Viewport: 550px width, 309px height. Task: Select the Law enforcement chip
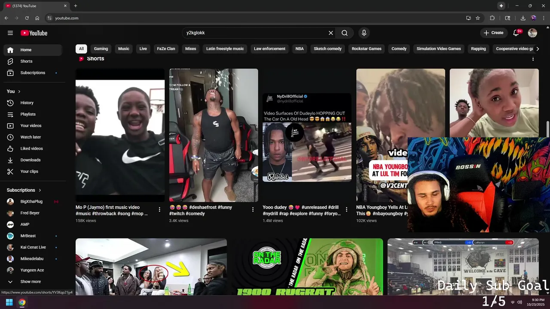(x=269, y=49)
